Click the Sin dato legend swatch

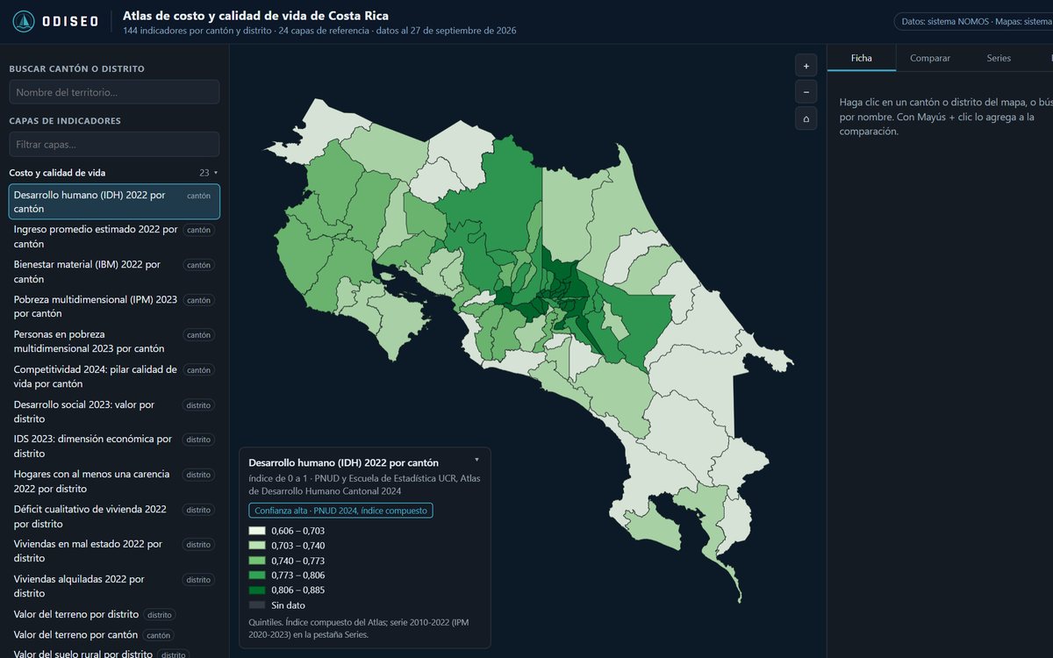[257, 605]
